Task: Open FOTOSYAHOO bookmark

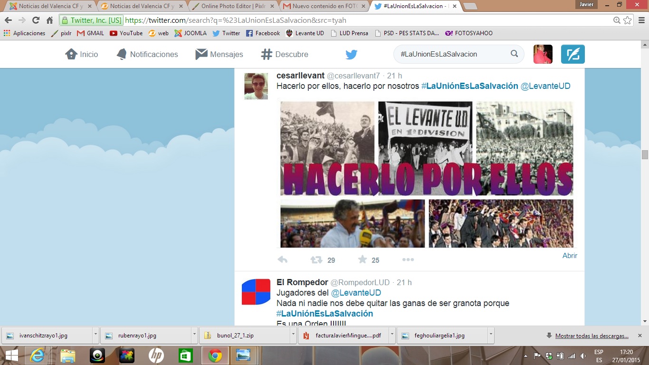Action: 469,33
